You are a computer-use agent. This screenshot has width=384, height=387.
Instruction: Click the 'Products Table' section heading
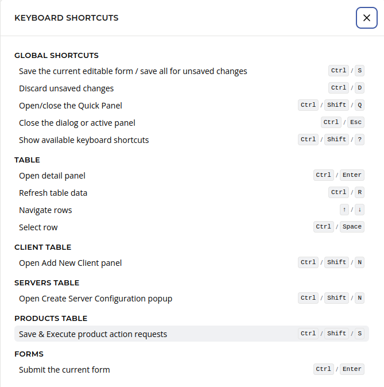click(51, 319)
